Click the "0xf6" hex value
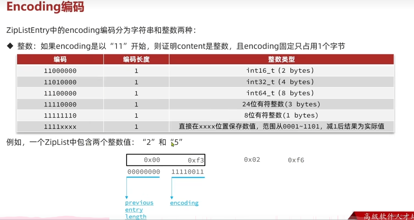Screen dimensions: 414x220 (296, 160)
